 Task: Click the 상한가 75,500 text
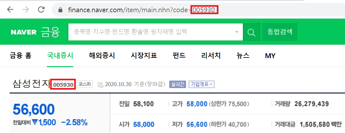(229, 104)
